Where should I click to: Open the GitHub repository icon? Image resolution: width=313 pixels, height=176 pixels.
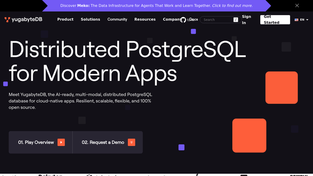(x=183, y=20)
